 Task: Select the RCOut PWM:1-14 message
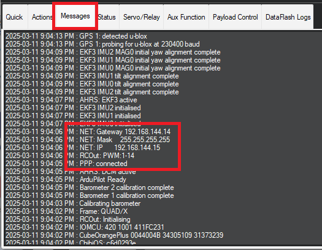70,156
